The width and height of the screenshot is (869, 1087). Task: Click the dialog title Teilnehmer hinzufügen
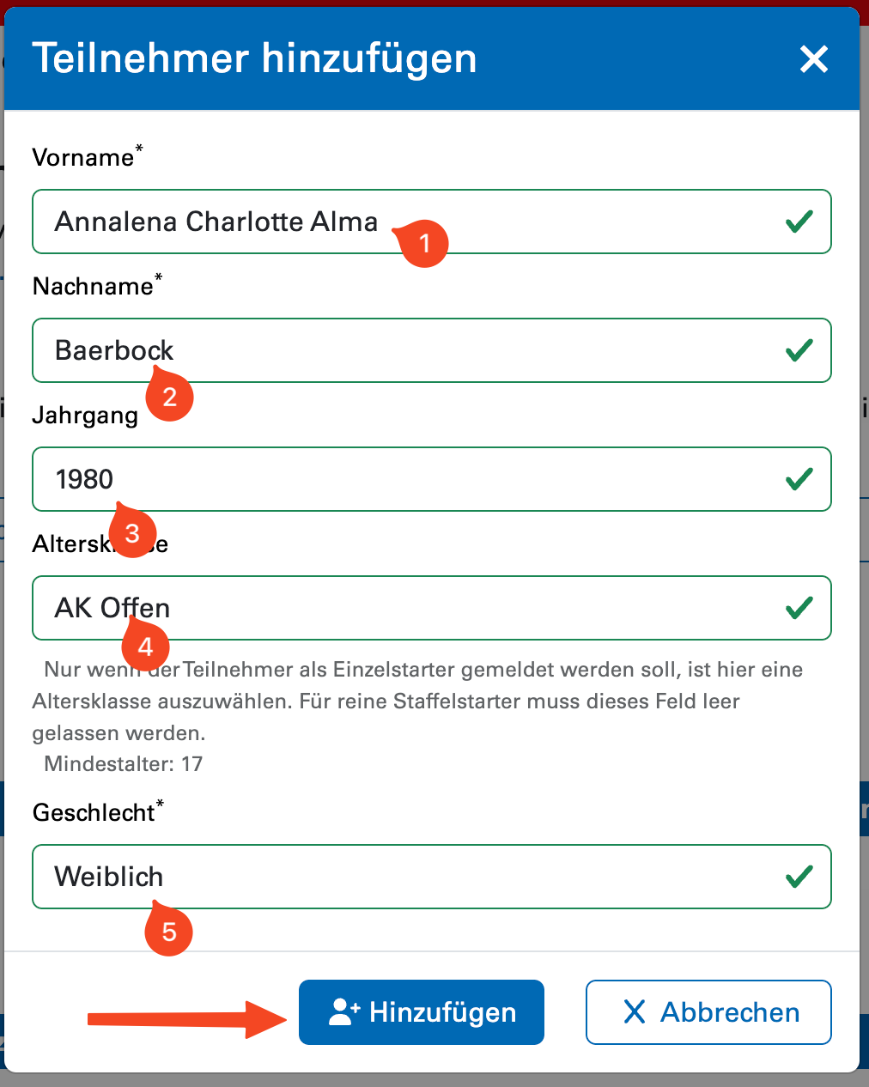coord(254,59)
